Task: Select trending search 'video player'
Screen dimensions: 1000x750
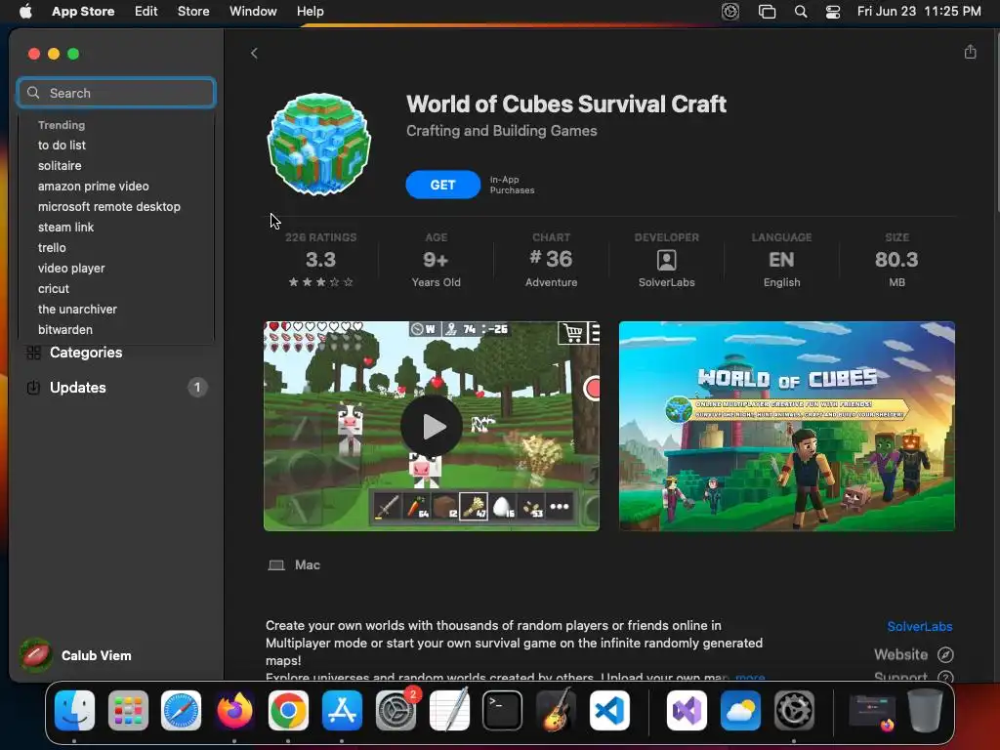Action: (70, 268)
